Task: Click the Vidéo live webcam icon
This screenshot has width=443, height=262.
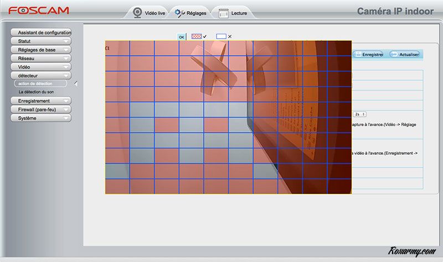Action: pos(137,12)
